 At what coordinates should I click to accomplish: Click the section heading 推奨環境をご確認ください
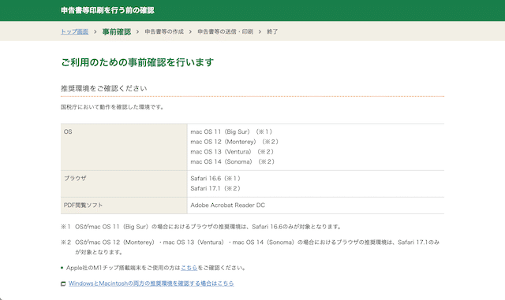click(103, 88)
